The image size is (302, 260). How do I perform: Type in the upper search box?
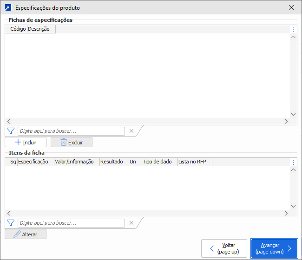pos(71,131)
